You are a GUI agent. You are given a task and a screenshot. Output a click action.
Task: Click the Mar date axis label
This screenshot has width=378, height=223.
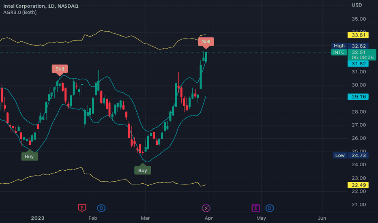(x=145, y=218)
